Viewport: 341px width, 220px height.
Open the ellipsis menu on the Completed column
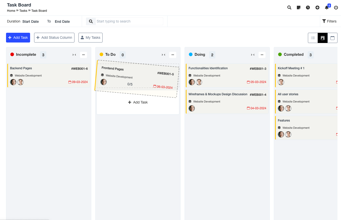(x=340, y=55)
